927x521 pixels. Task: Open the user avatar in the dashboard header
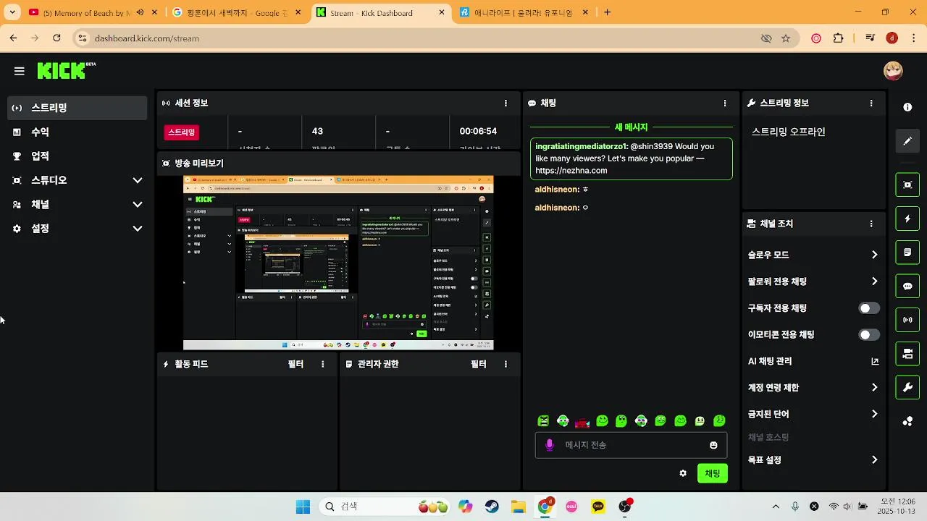pyautogui.click(x=893, y=70)
